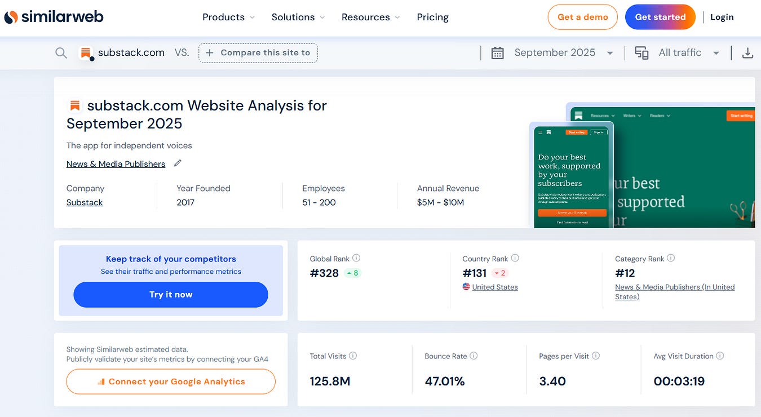The image size is (761, 417).
Task: Click Login link
Action: (x=722, y=17)
